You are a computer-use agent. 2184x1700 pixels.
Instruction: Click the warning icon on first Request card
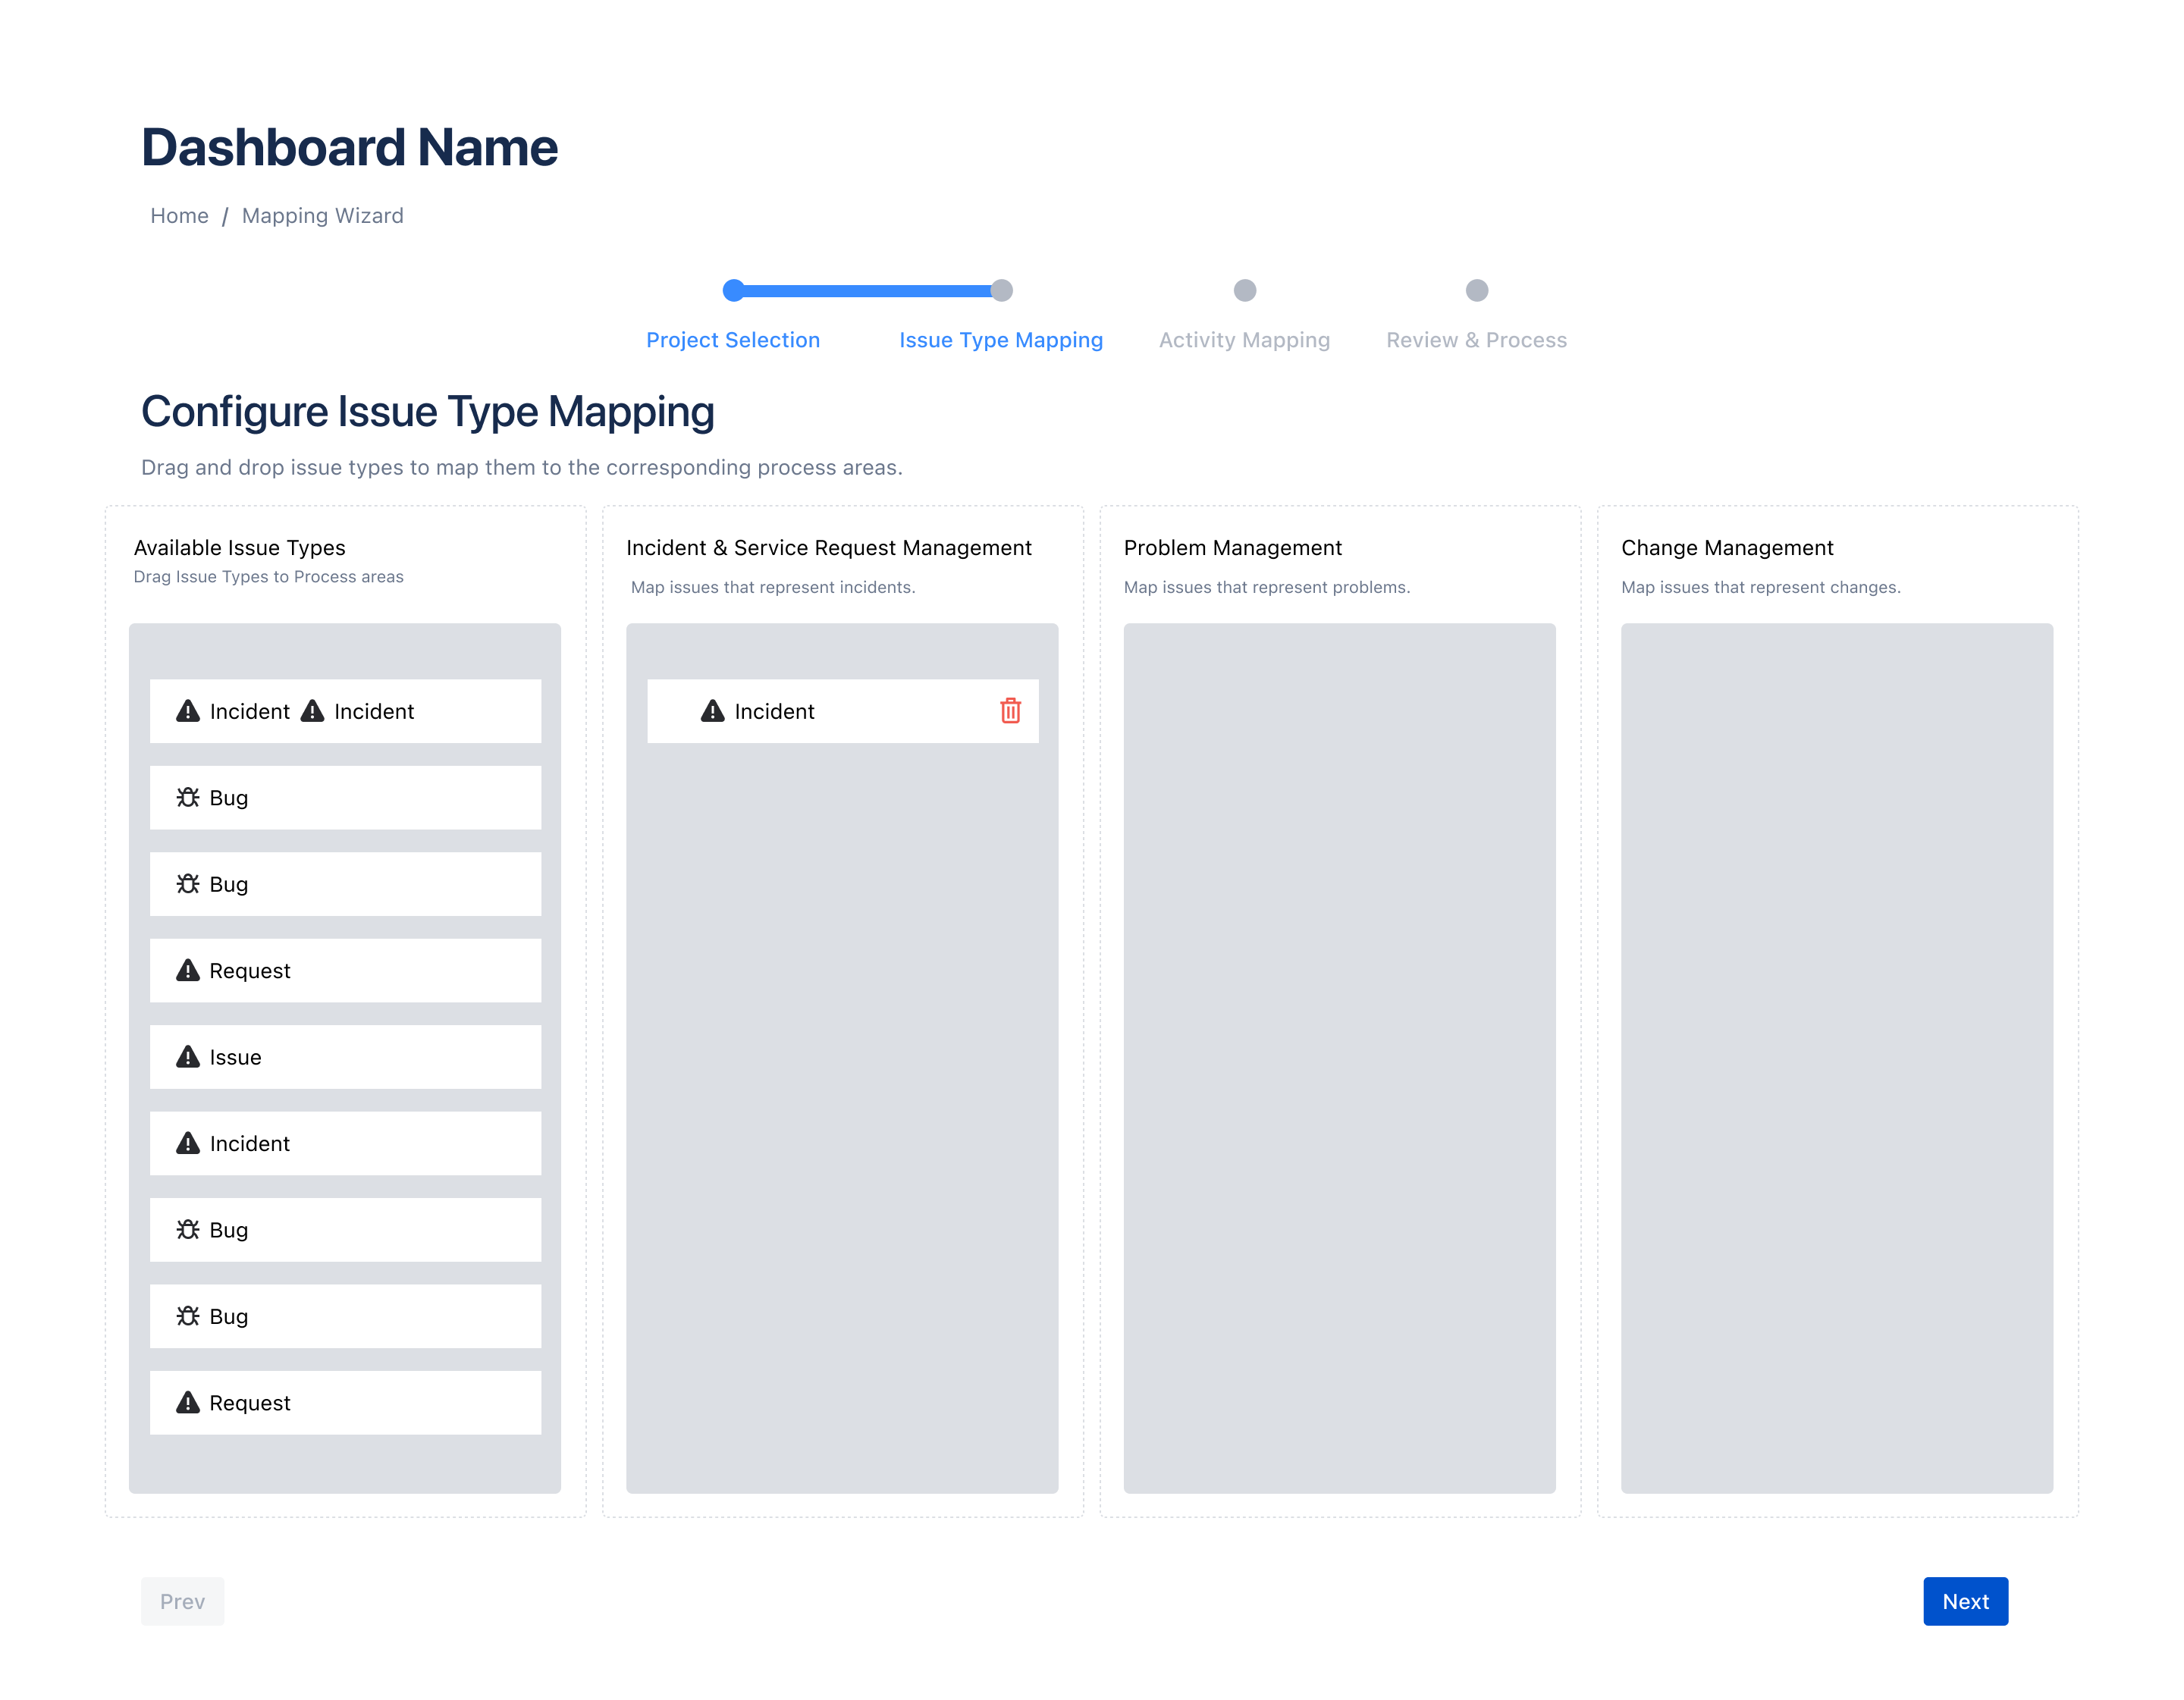pos(188,970)
